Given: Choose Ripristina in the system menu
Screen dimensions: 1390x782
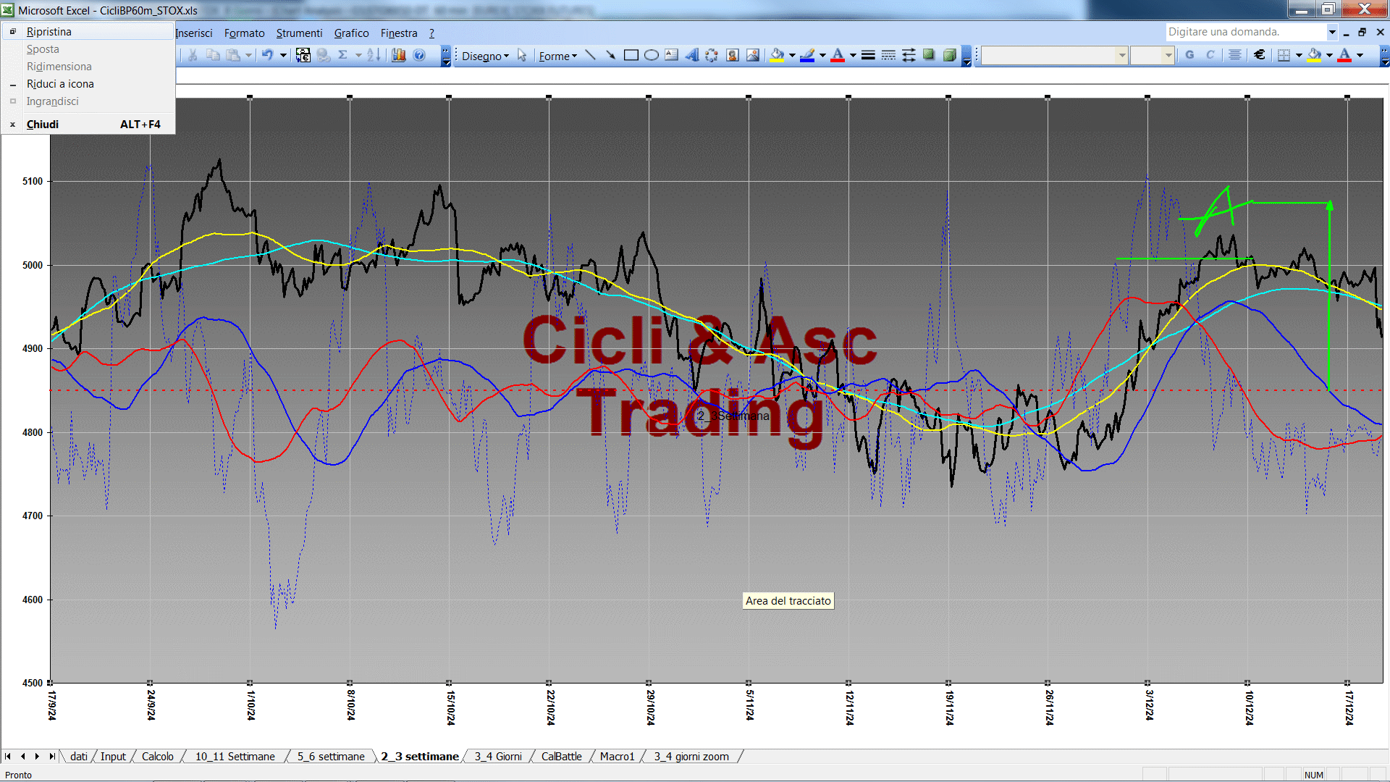Looking at the screenshot, I should tap(88, 32).
